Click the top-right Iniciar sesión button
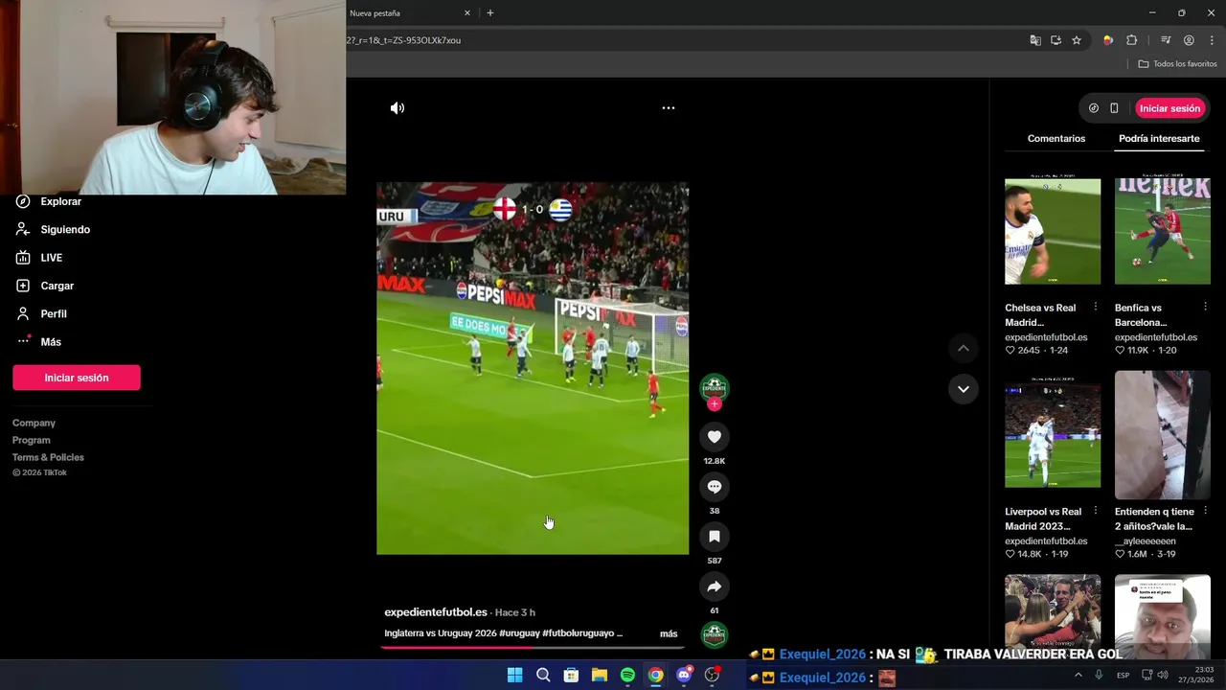 tap(1169, 108)
